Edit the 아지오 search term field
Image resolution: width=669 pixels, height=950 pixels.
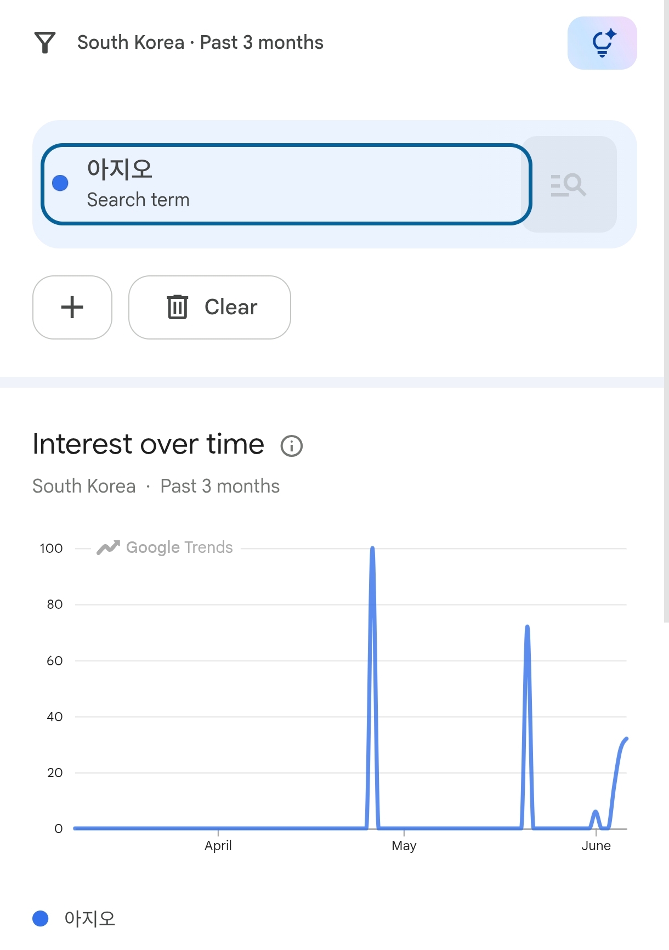286,184
